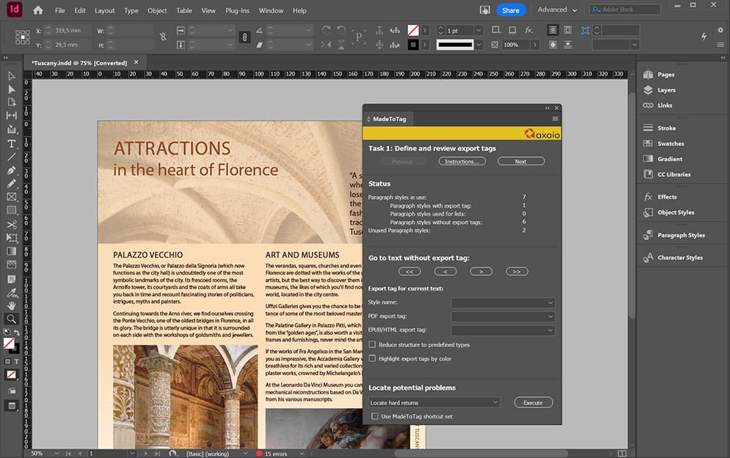
Task: Open the stroke style dropdown
Action: point(478,45)
